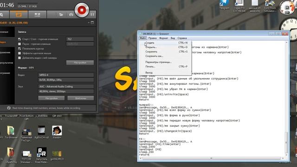Toggle the Показывать курсор checkbox
297x167 pixels.
tap(19, 49)
